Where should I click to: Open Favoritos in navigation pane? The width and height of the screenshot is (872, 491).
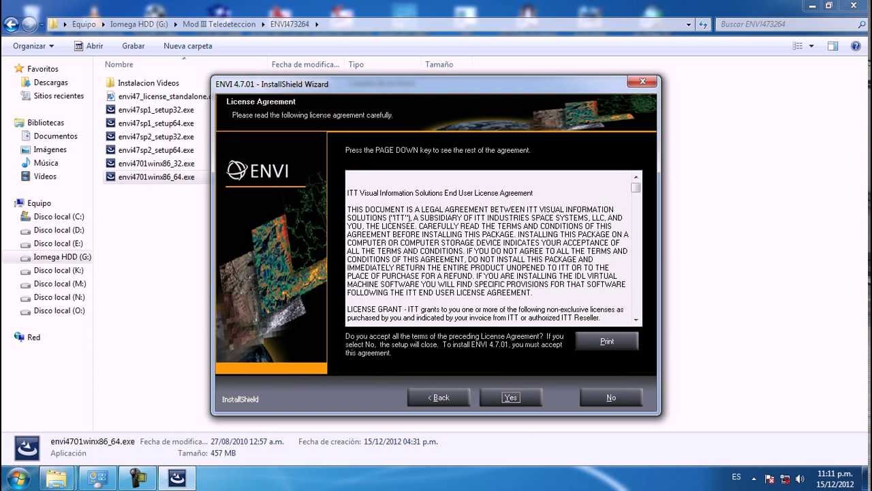tap(42, 69)
